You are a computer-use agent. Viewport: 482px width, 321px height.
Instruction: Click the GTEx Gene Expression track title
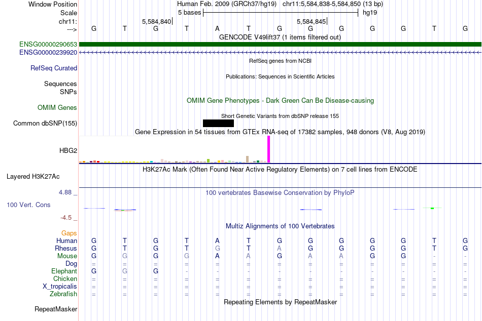click(x=280, y=132)
